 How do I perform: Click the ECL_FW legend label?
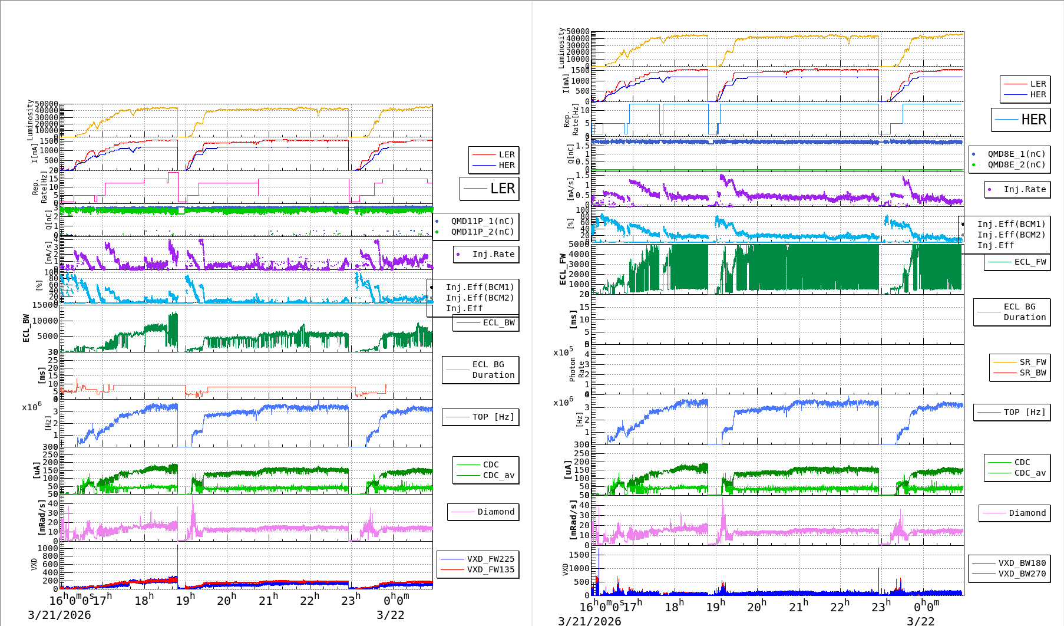point(1029,262)
